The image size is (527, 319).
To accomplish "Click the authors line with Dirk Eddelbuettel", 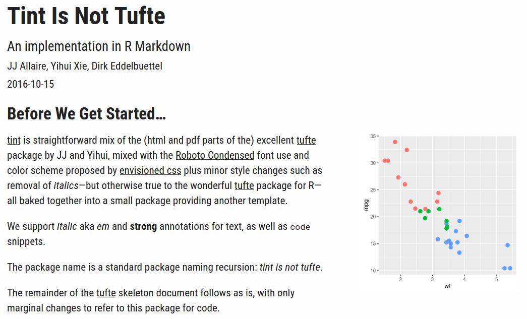I will click(x=85, y=66).
